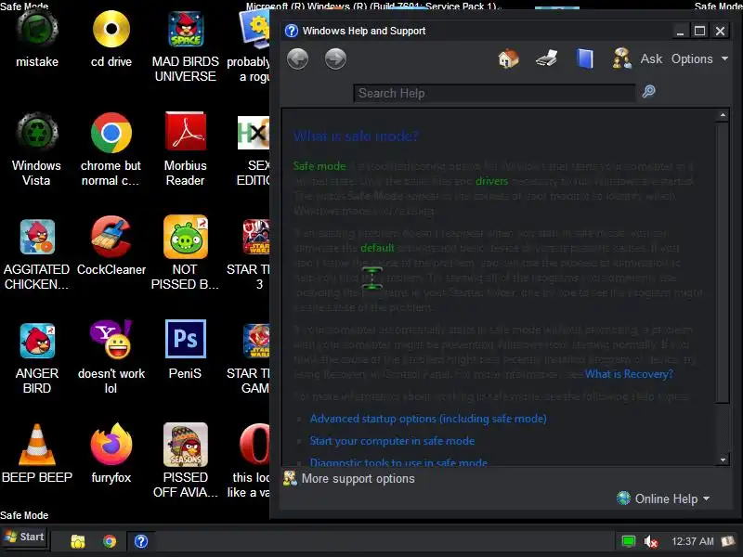Screen dimensions: 743x557
Task: Open Help and Support home page
Action: click(x=508, y=58)
